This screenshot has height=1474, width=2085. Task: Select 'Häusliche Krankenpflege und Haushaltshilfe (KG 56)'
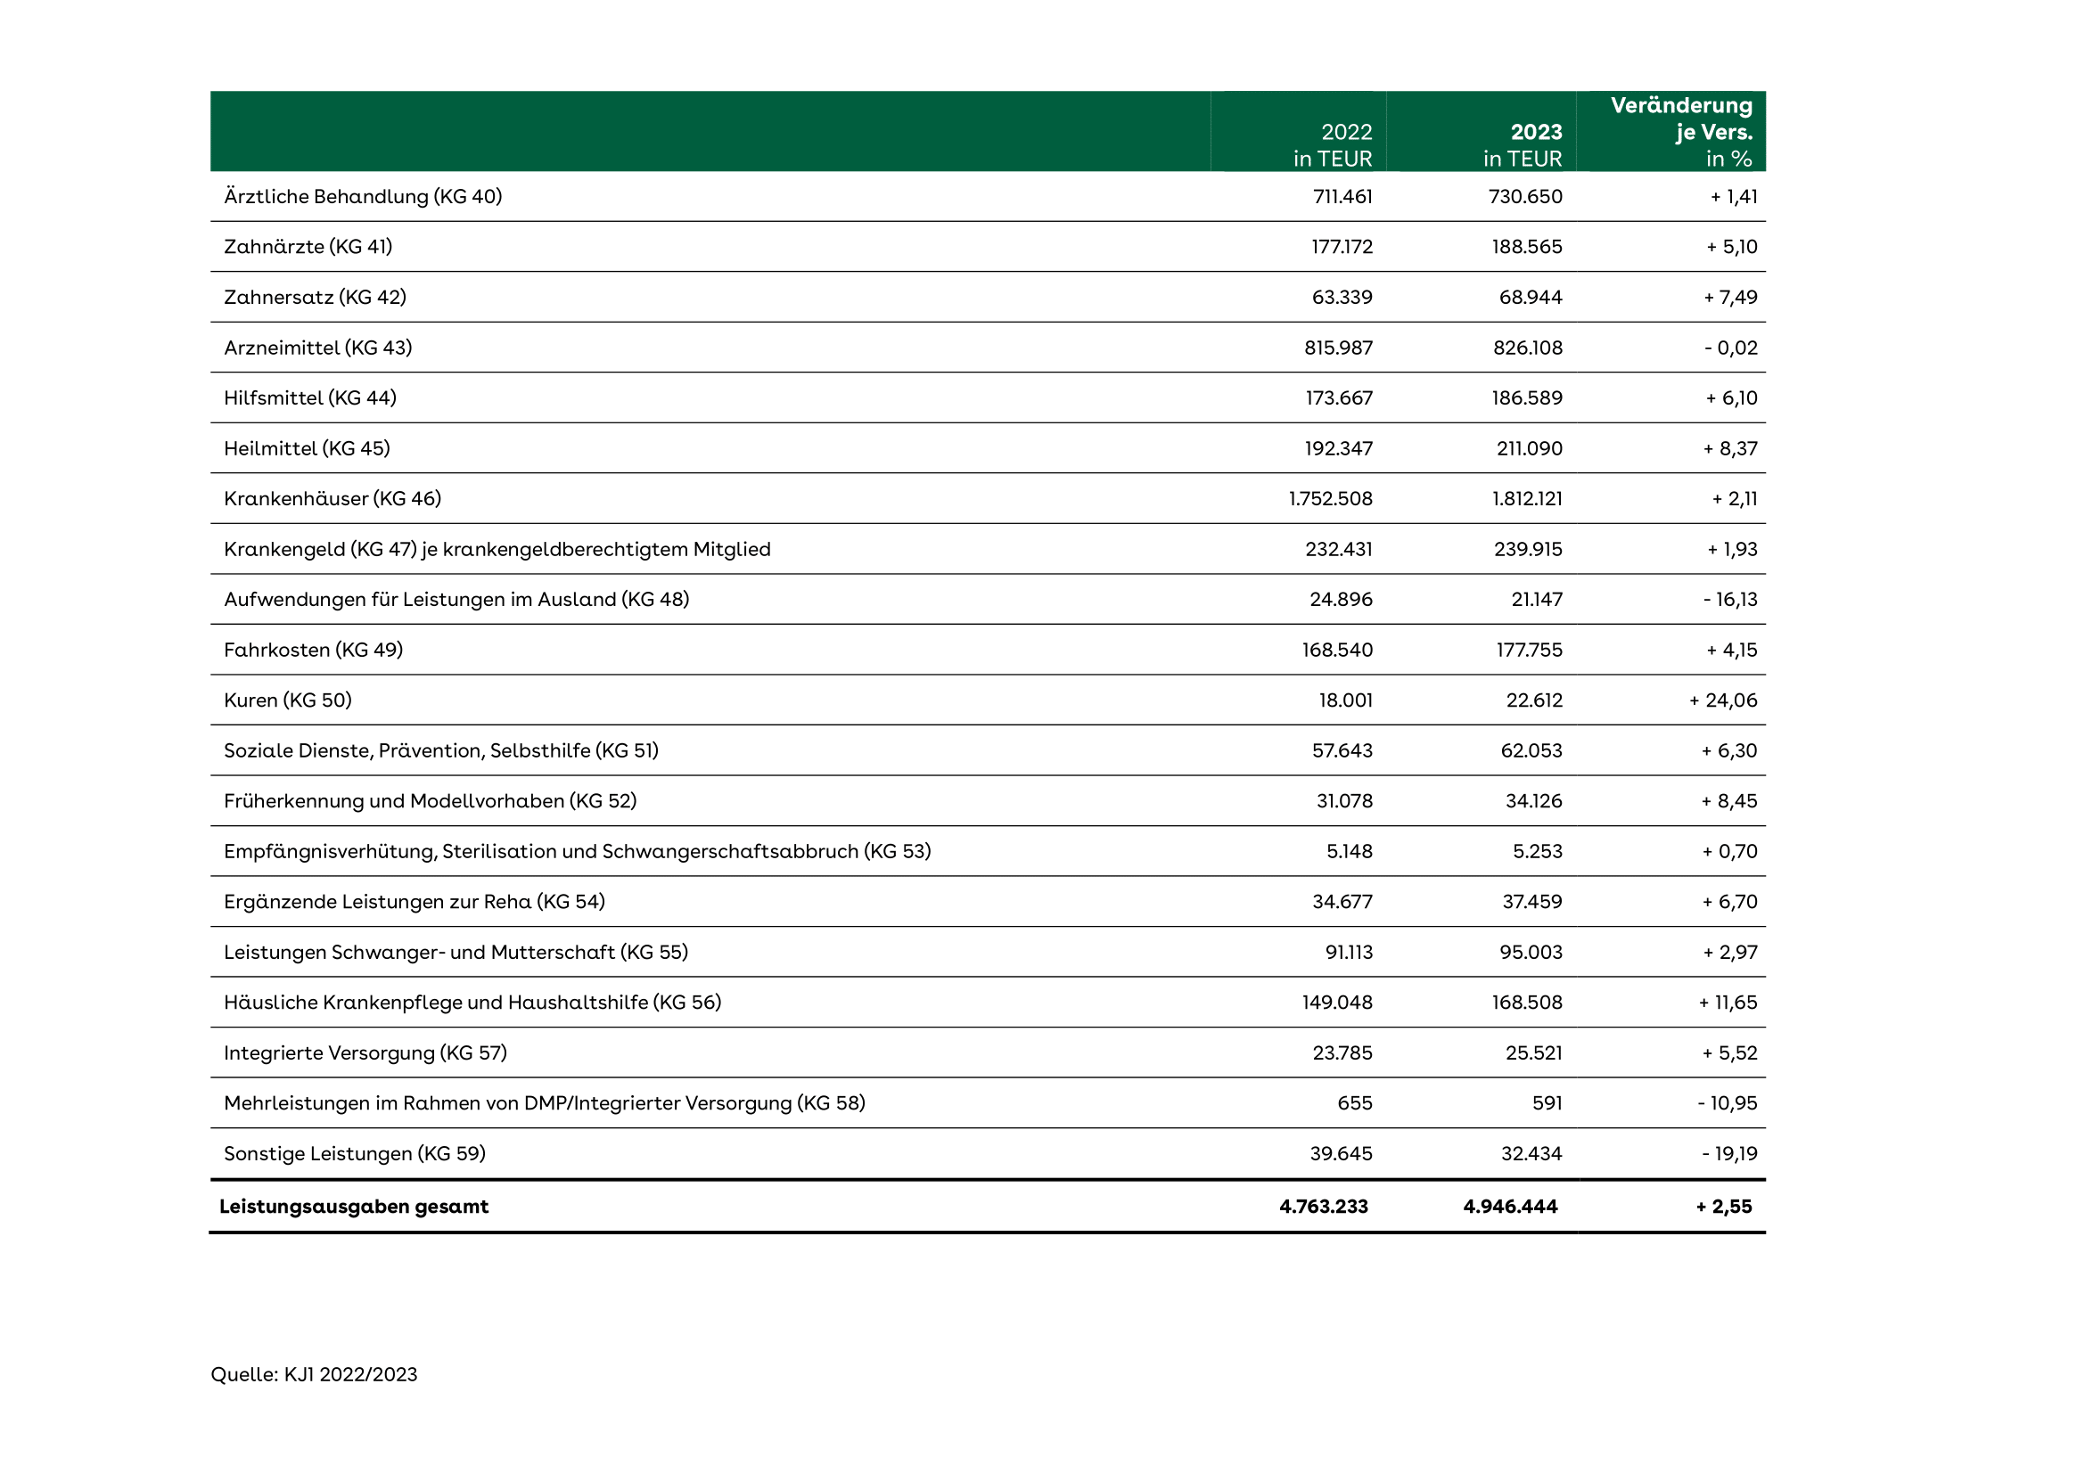click(472, 1002)
